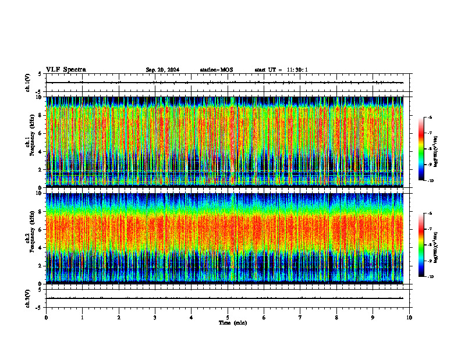Click time axis tick label "0"
461x356 pixels.
(46, 318)
